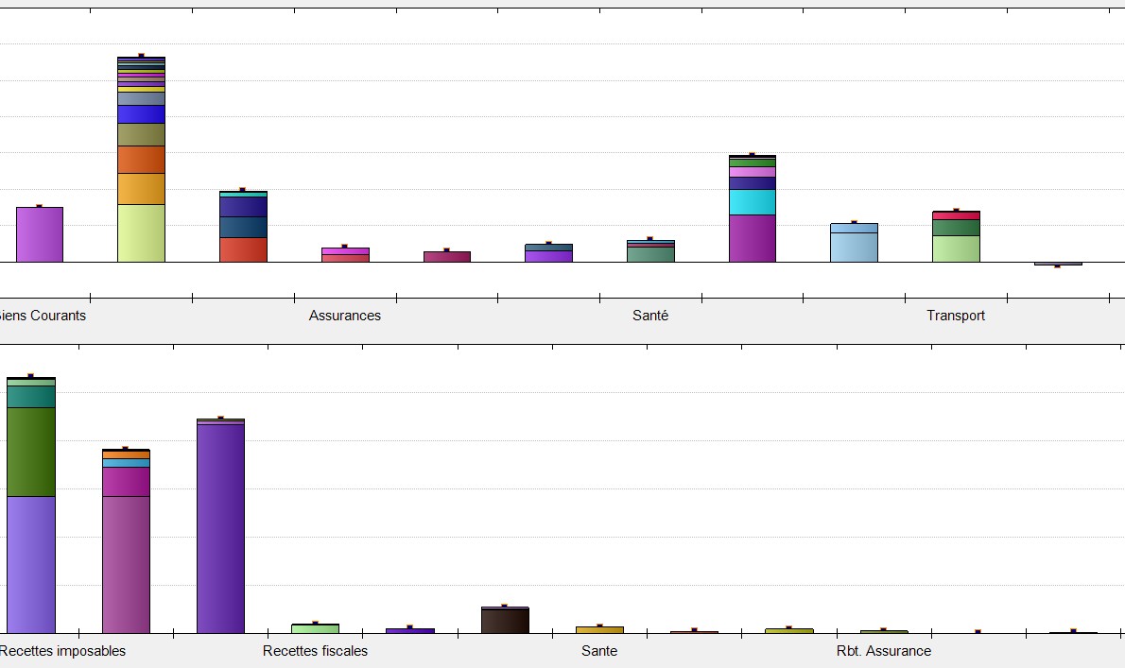Click the olive segment in the tallest top bar
Viewport: 1125px width, 668px height.
(141, 135)
